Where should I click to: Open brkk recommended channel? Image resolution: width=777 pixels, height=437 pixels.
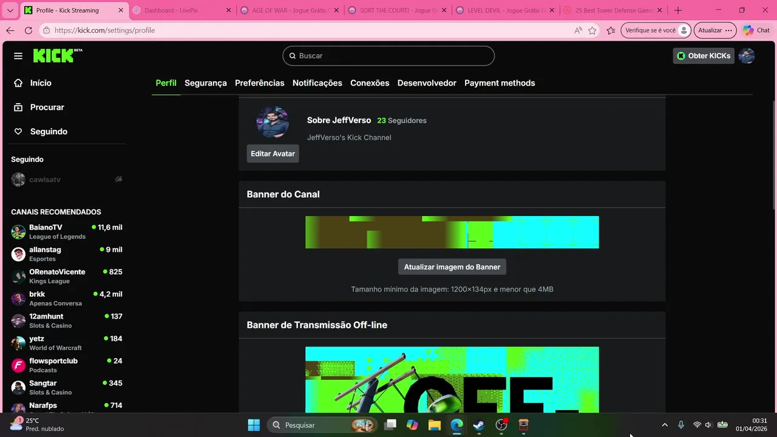click(x=67, y=299)
